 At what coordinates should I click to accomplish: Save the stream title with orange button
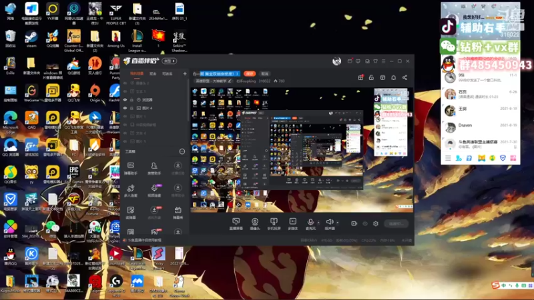(249, 73)
